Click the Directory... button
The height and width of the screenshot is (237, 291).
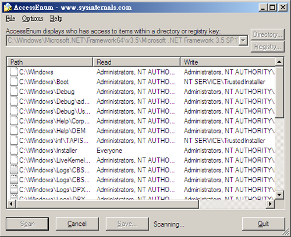[268, 34]
